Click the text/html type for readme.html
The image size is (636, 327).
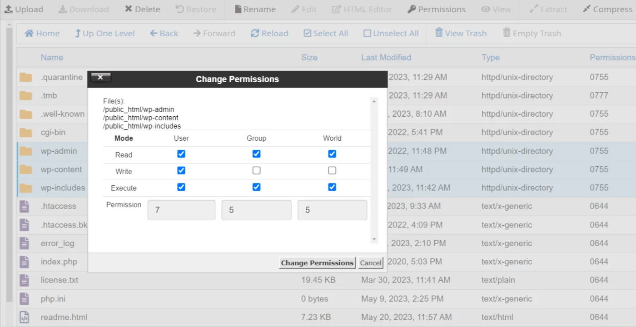pos(498,317)
